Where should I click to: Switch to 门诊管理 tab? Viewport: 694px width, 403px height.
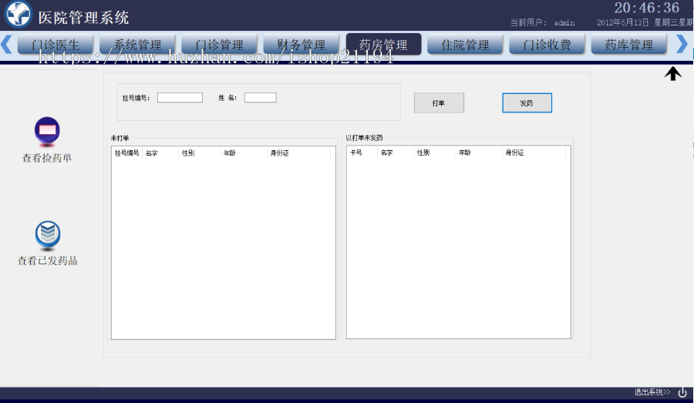[x=219, y=44]
